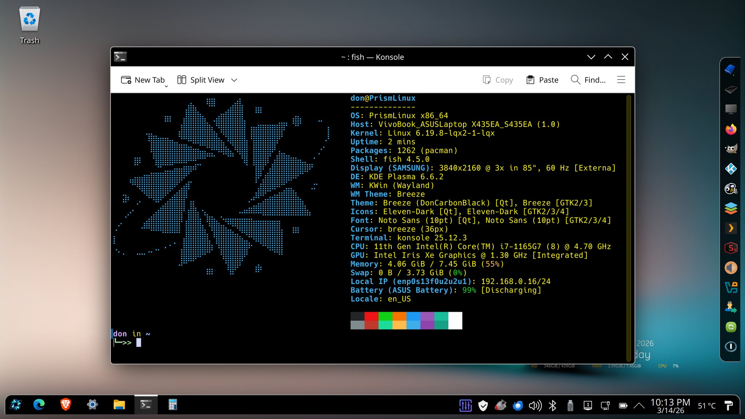745x419 pixels.
Task: Launch Firefox from the side dock
Action: (730, 129)
